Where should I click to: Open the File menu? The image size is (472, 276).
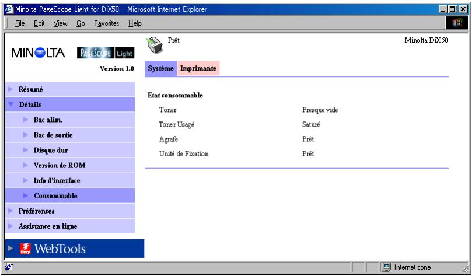click(x=20, y=23)
